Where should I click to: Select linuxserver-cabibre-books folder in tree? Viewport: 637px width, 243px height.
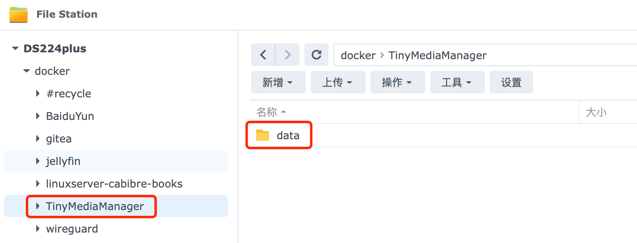pos(114,184)
